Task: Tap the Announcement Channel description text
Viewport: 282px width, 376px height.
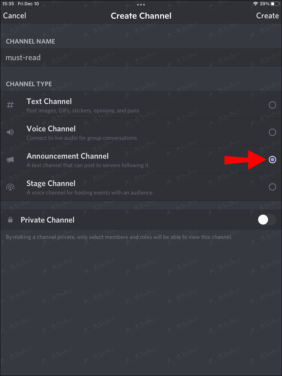Action: 87,166
